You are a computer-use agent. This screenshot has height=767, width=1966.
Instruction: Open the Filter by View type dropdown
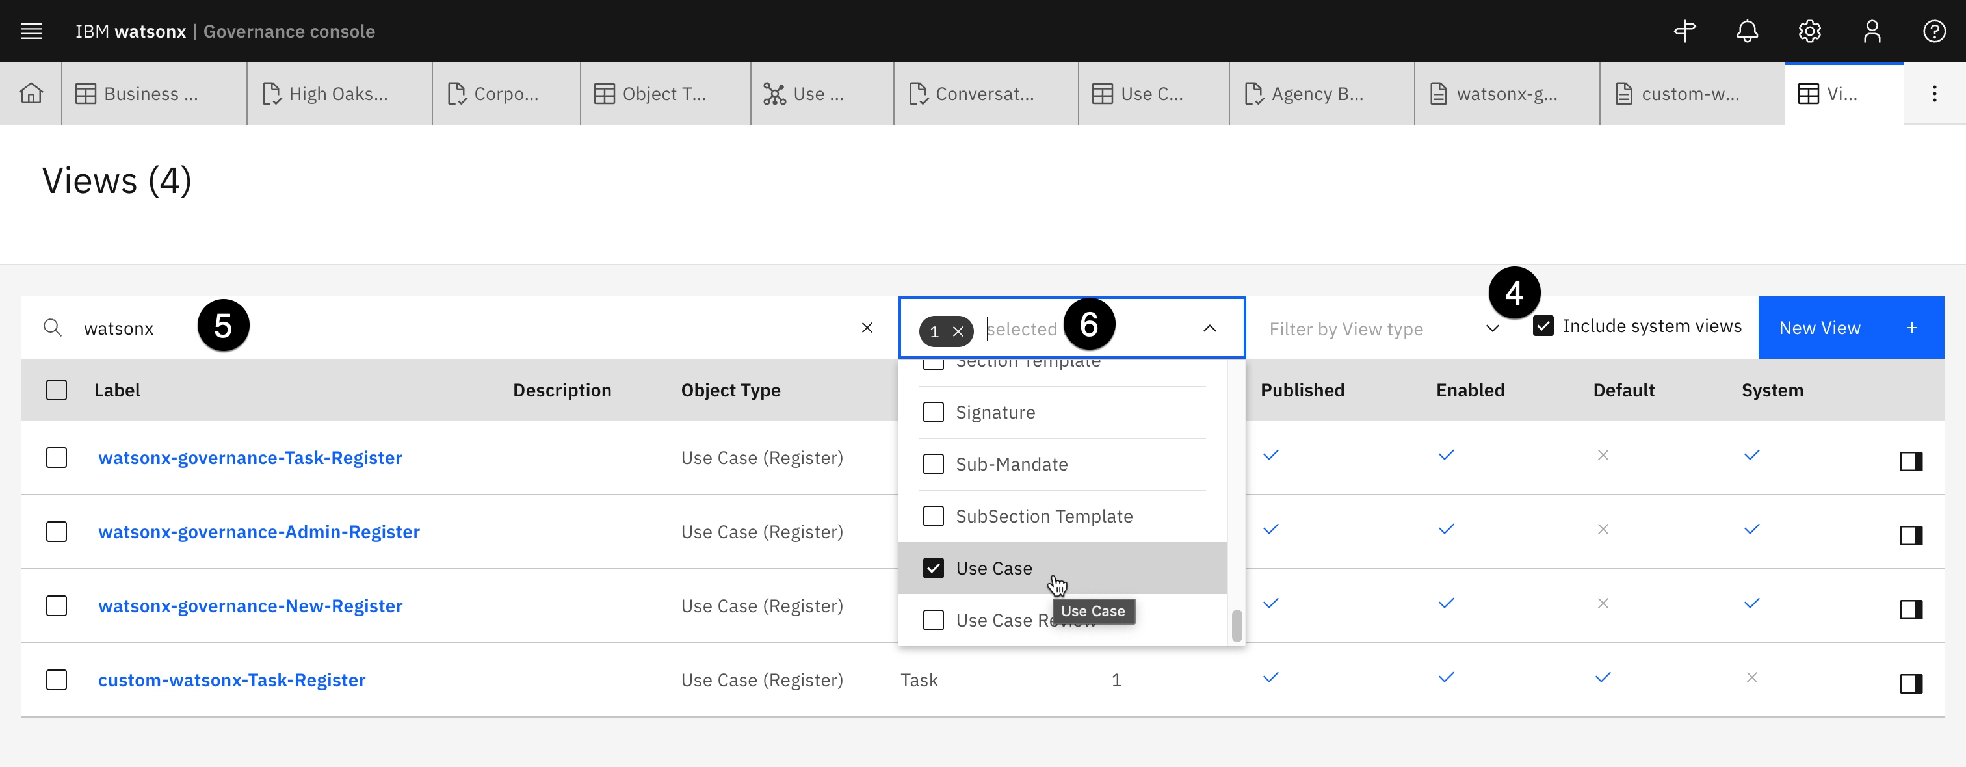tap(1384, 328)
